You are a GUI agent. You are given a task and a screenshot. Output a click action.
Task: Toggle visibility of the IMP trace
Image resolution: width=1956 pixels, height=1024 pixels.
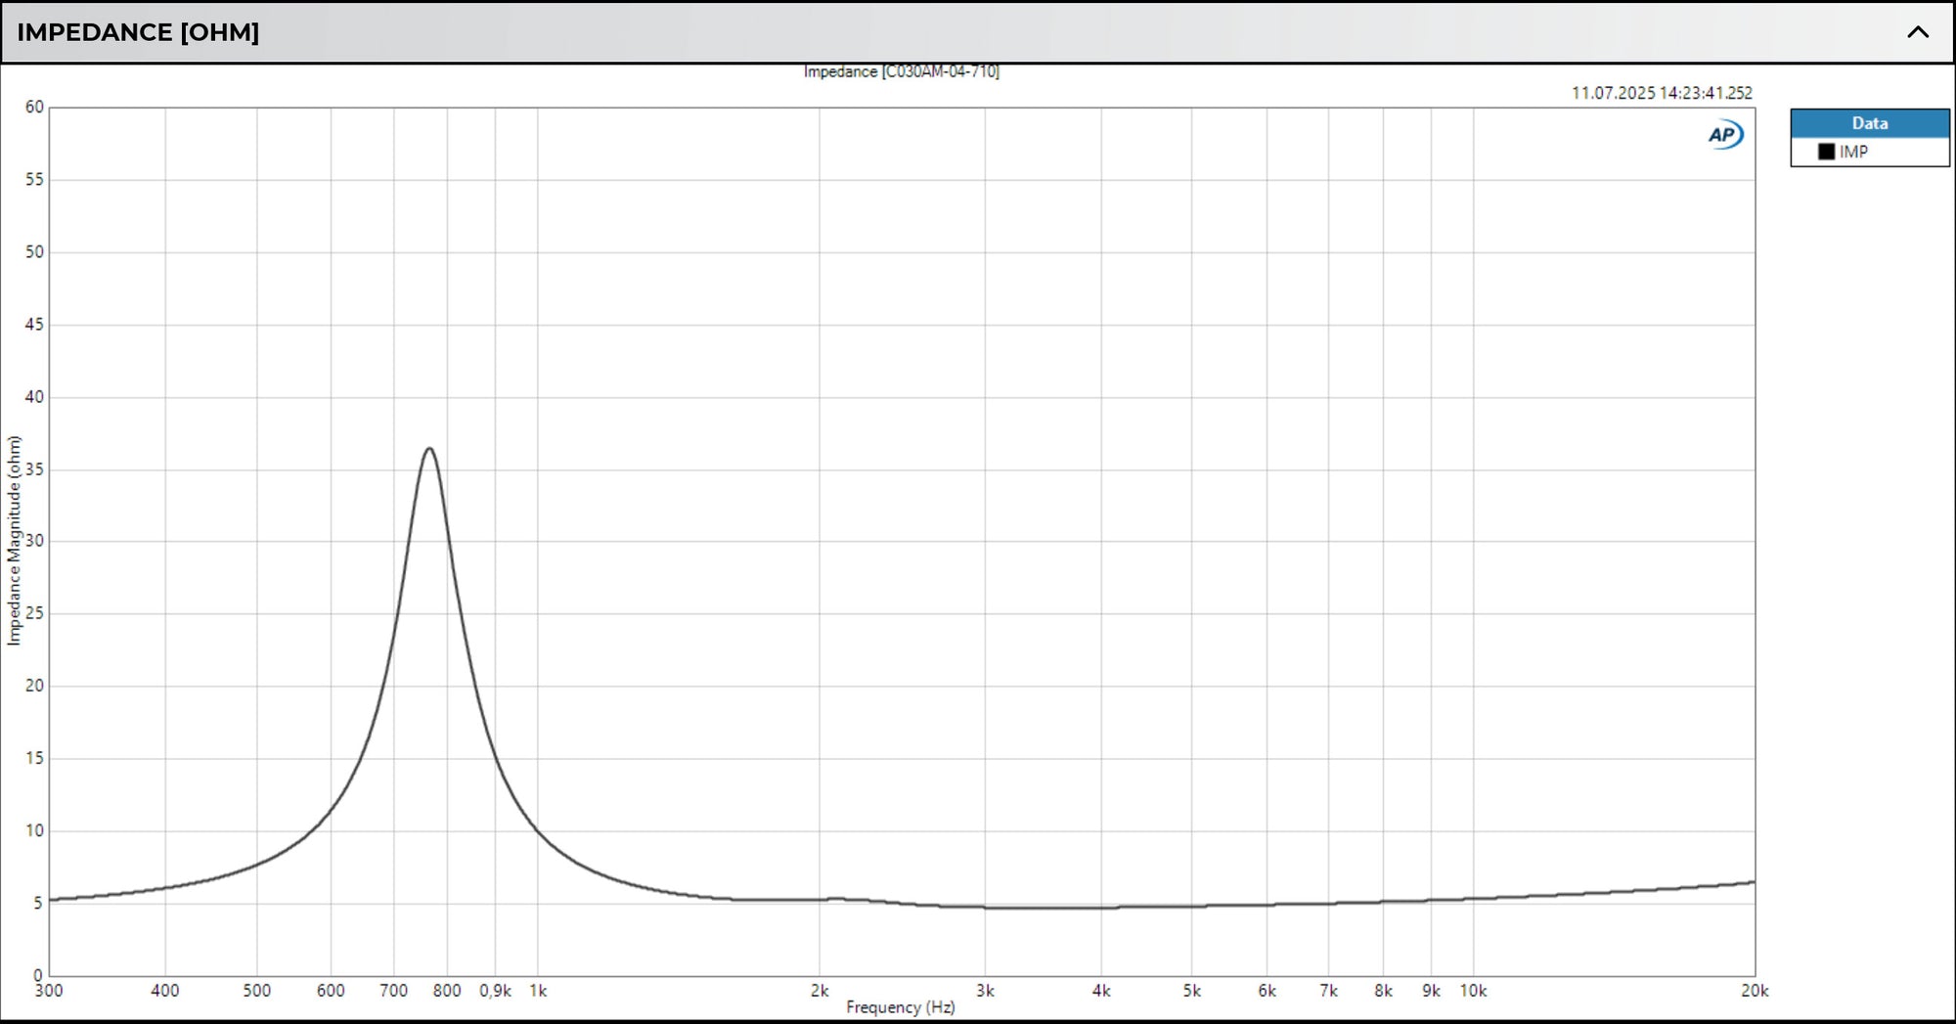click(1825, 153)
